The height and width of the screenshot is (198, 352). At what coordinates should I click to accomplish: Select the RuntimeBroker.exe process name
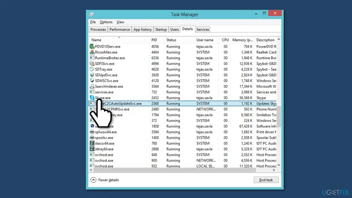(110, 58)
